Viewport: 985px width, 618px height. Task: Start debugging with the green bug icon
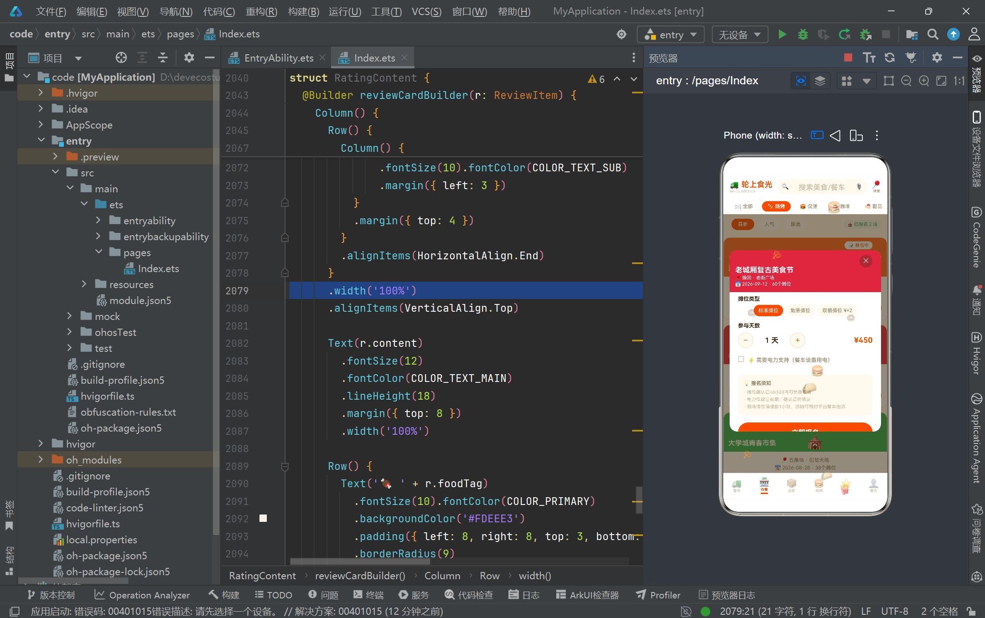coord(803,34)
